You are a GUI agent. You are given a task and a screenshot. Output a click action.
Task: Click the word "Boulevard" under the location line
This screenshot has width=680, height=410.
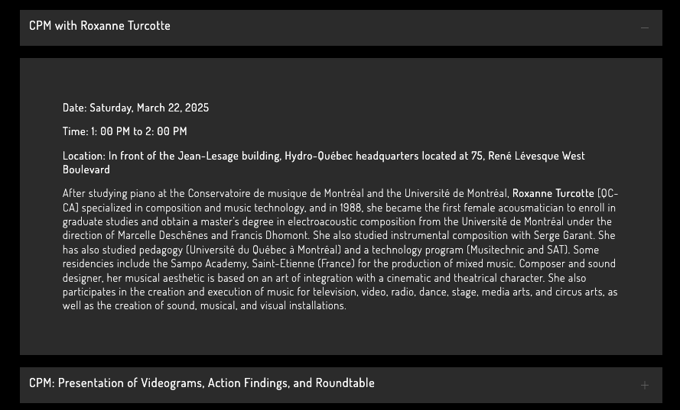[x=86, y=169]
